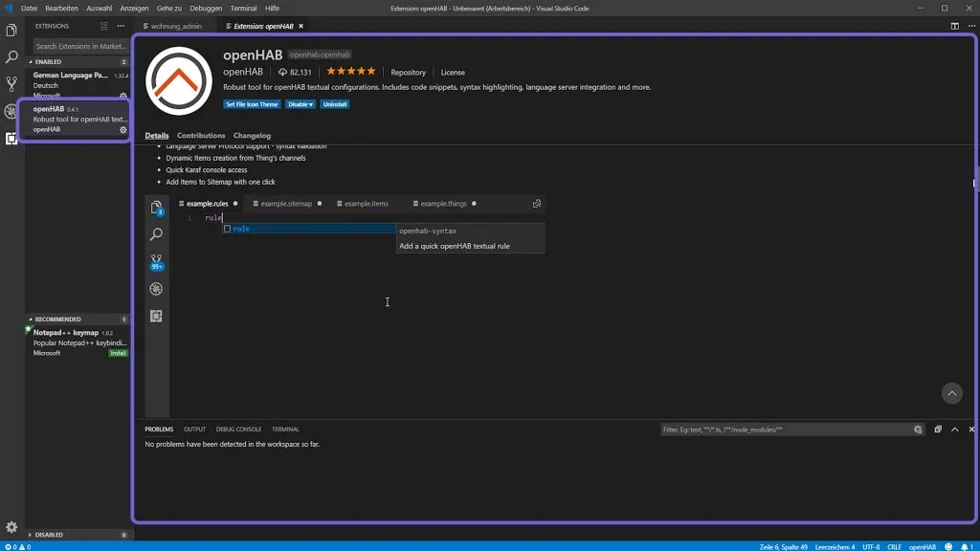This screenshot has height=551, width=980.
Task: Open the feedback smiley in status bar
Action: coord(948,546)
